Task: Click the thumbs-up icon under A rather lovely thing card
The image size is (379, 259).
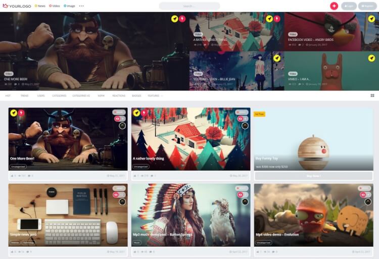Action: [x=134, y=176]
